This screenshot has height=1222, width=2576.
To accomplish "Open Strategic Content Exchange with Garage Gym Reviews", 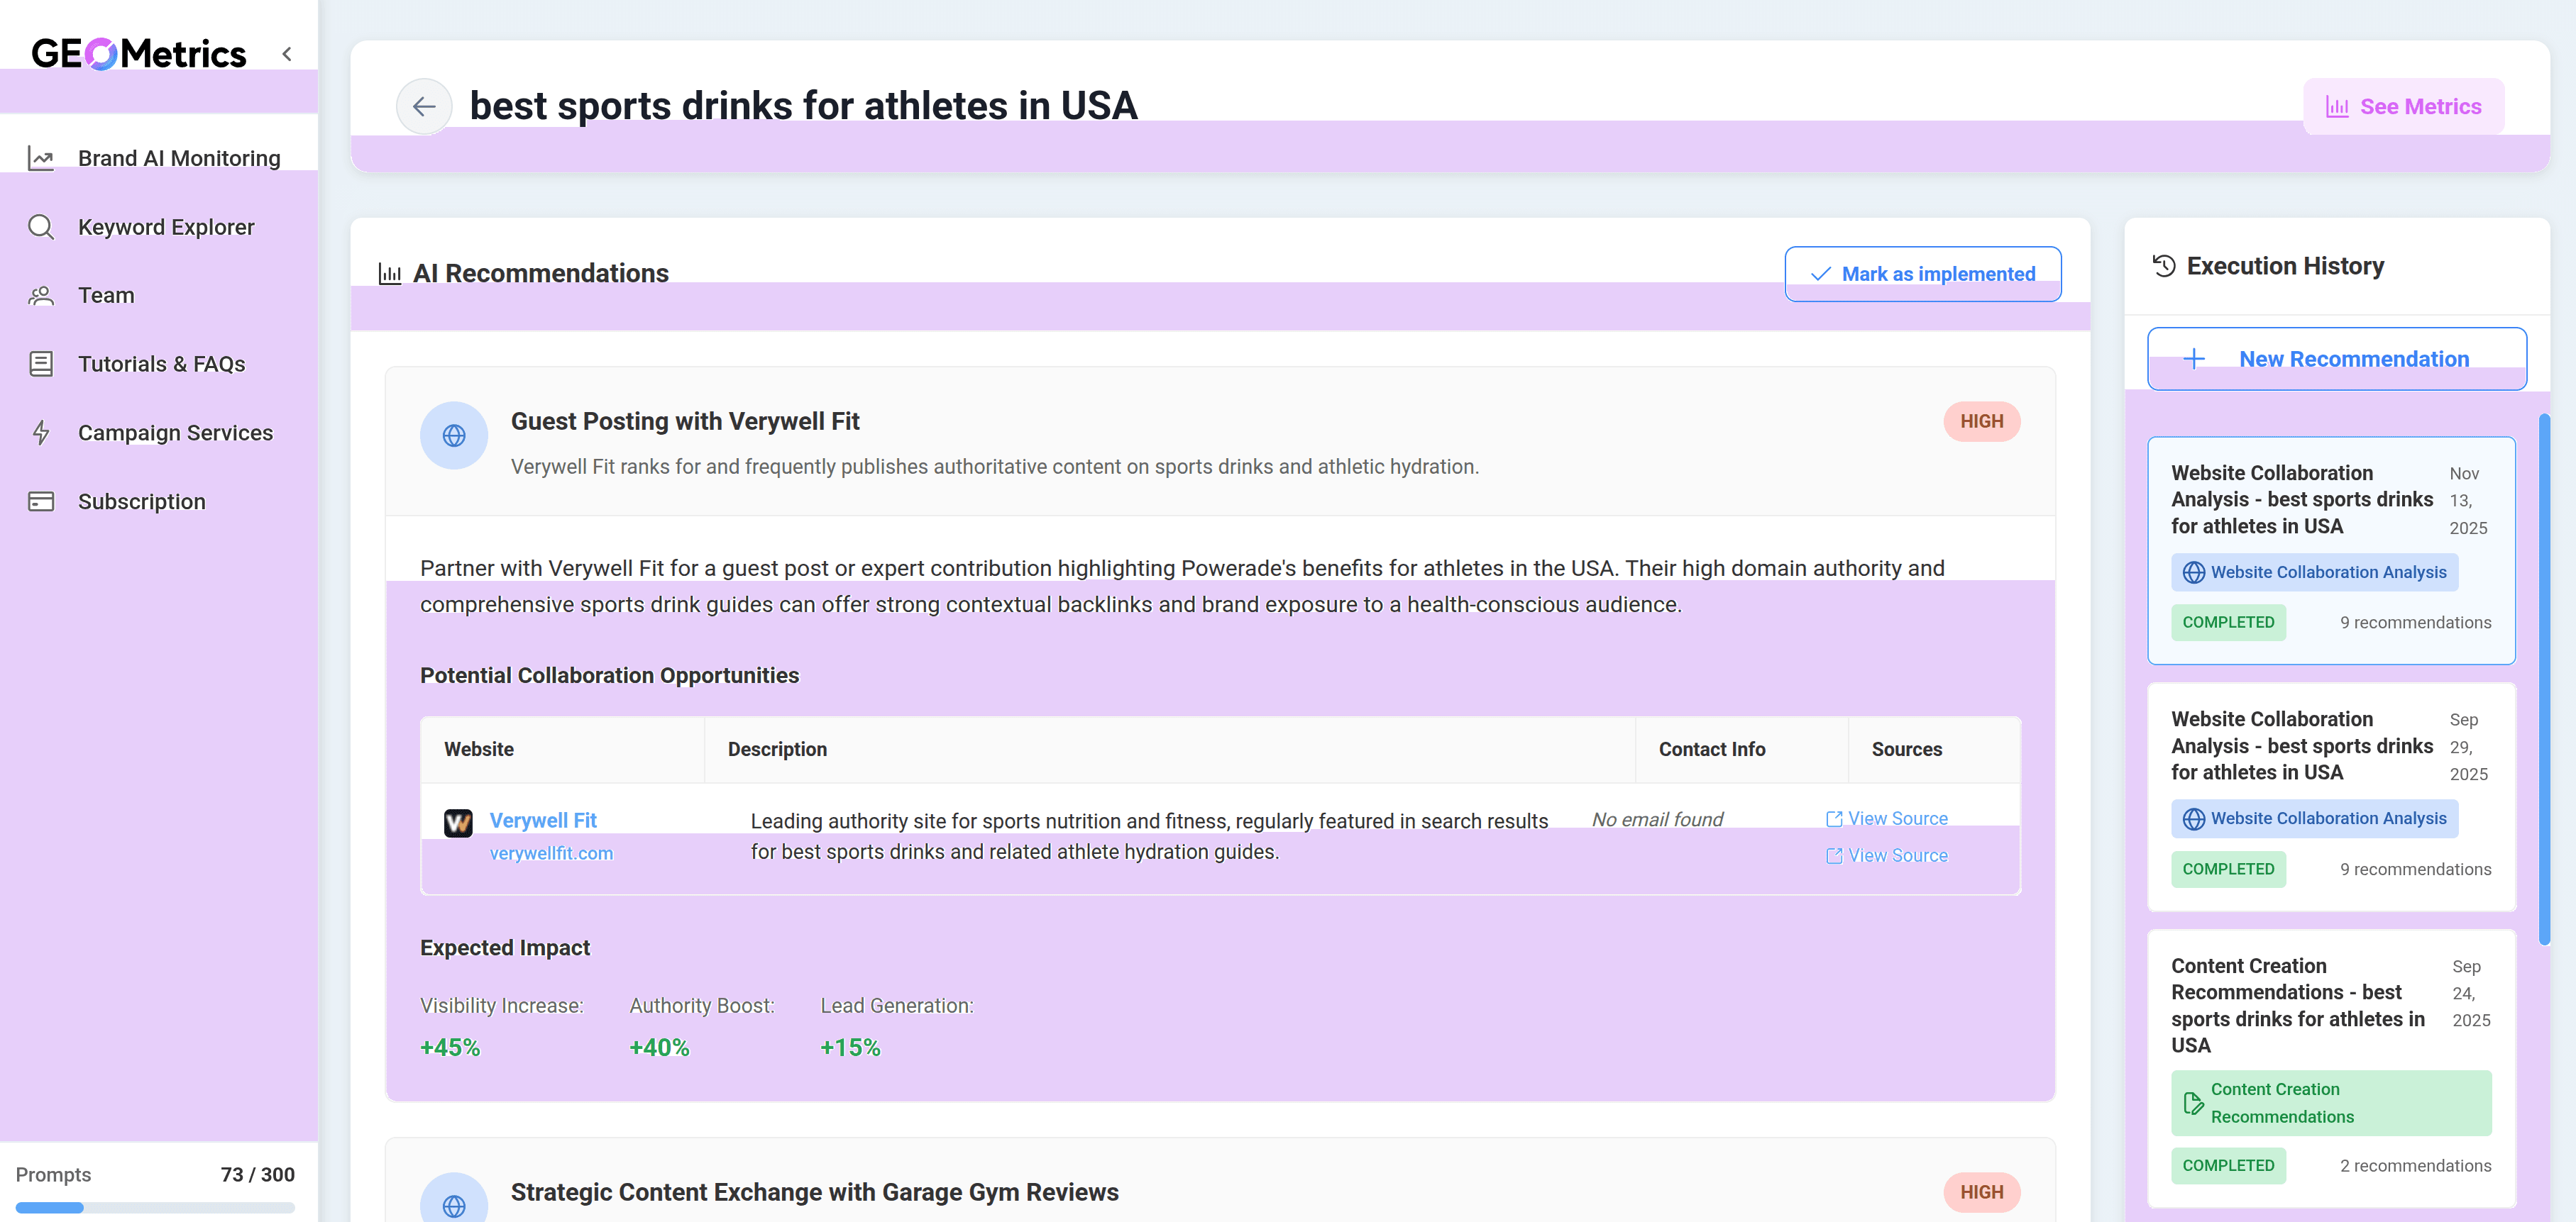I will [815, 1192].
